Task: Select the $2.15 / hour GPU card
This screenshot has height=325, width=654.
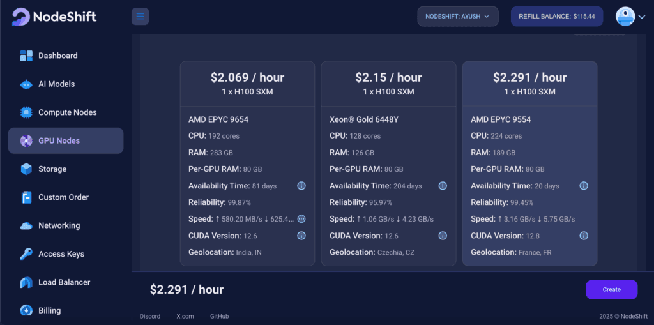Action: coord(389,163)
